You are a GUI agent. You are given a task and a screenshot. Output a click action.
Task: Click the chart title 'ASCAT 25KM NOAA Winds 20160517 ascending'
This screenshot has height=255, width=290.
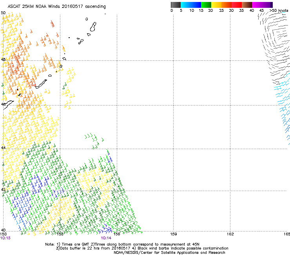[56, 7]
